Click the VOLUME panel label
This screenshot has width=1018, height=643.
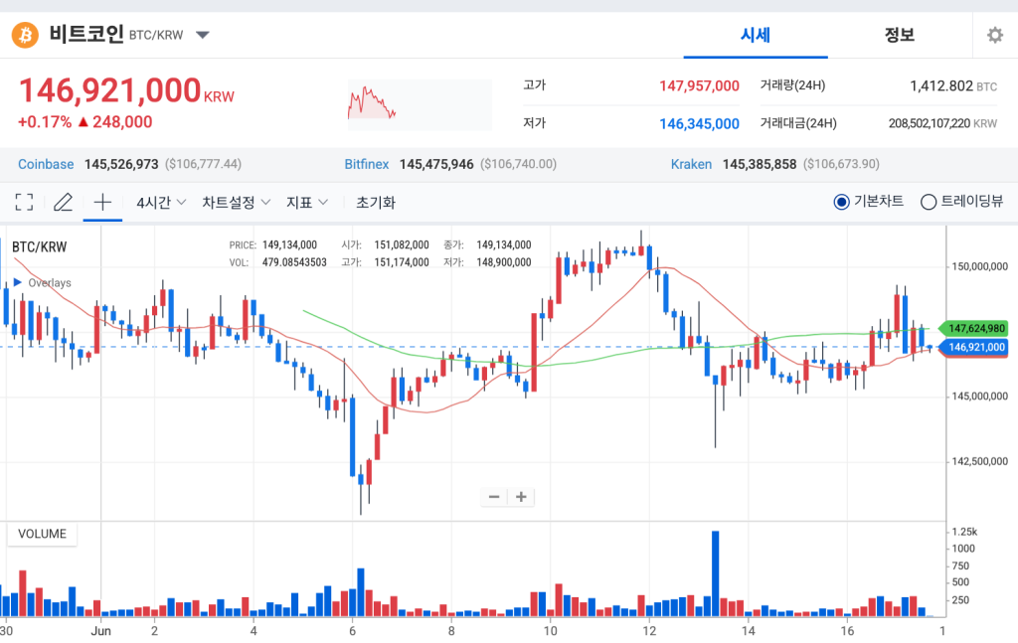[x=42, y=534]
